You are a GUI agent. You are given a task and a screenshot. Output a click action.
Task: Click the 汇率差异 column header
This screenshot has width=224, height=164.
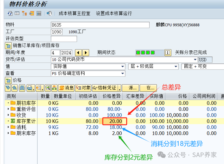(x=134, y=96)
